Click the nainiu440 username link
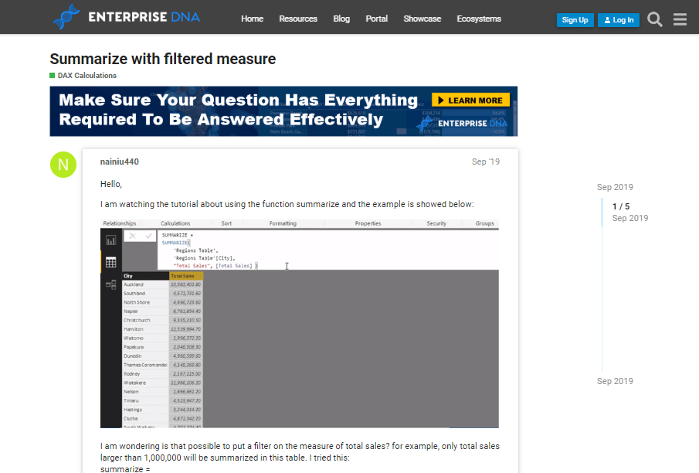 120,162
